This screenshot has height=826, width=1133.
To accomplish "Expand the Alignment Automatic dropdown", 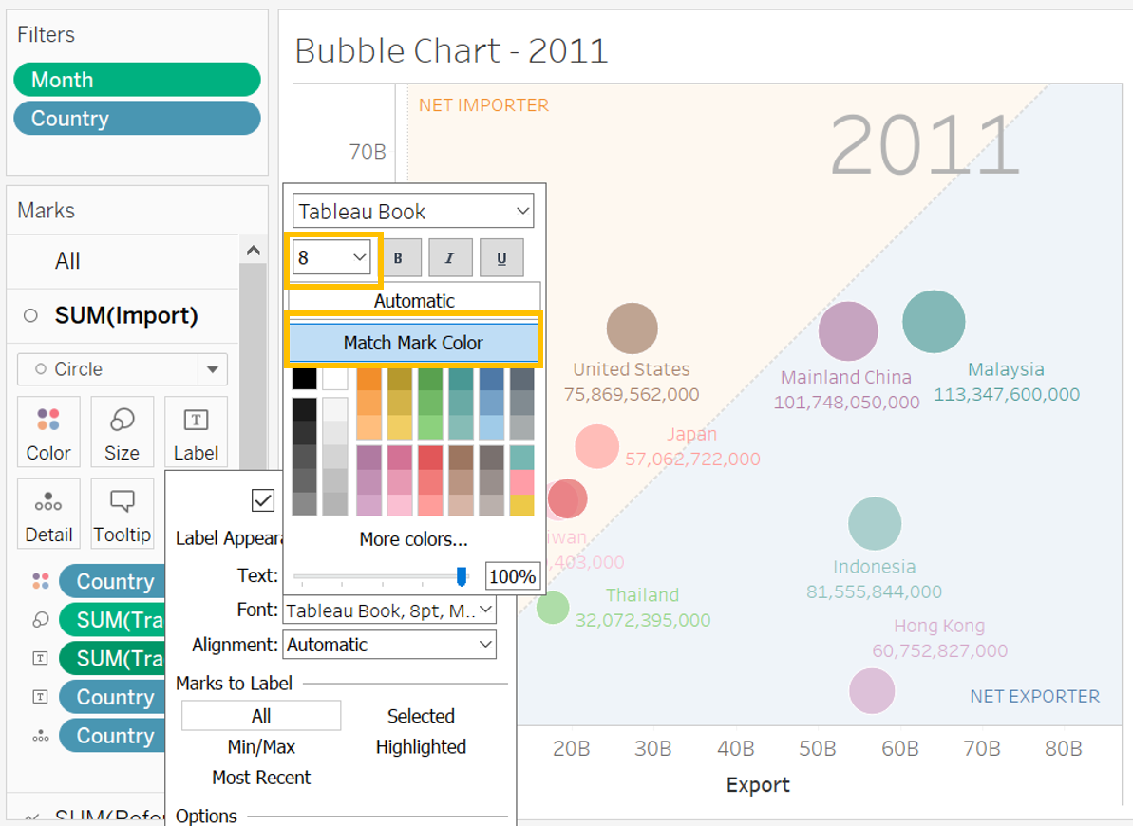I will [x=390, y=645].
